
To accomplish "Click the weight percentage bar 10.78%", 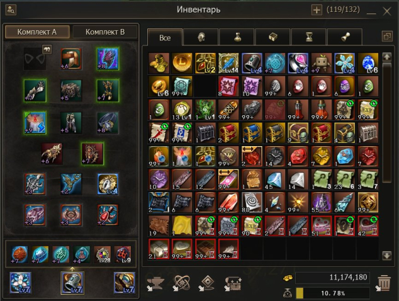I will pos(333,293).
